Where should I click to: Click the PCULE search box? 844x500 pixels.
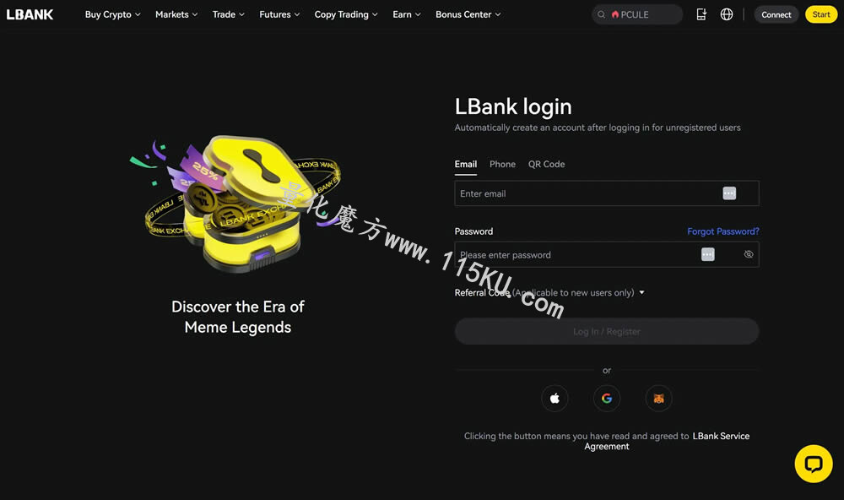tap(636, 14)
